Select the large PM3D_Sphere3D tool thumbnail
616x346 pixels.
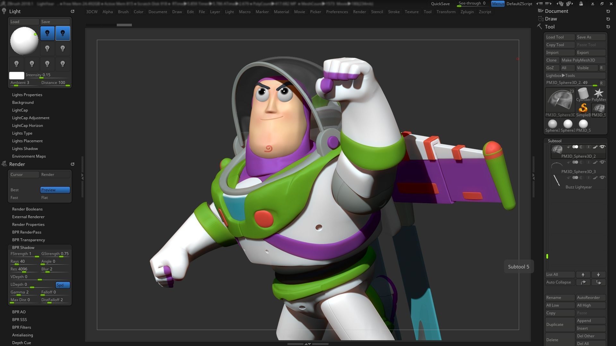[x=560, y=103]
